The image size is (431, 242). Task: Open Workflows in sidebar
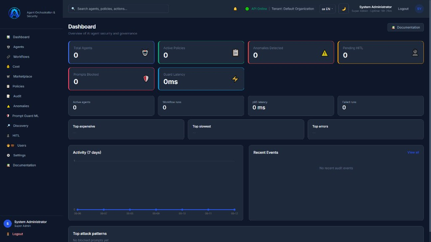click(21, 57)
